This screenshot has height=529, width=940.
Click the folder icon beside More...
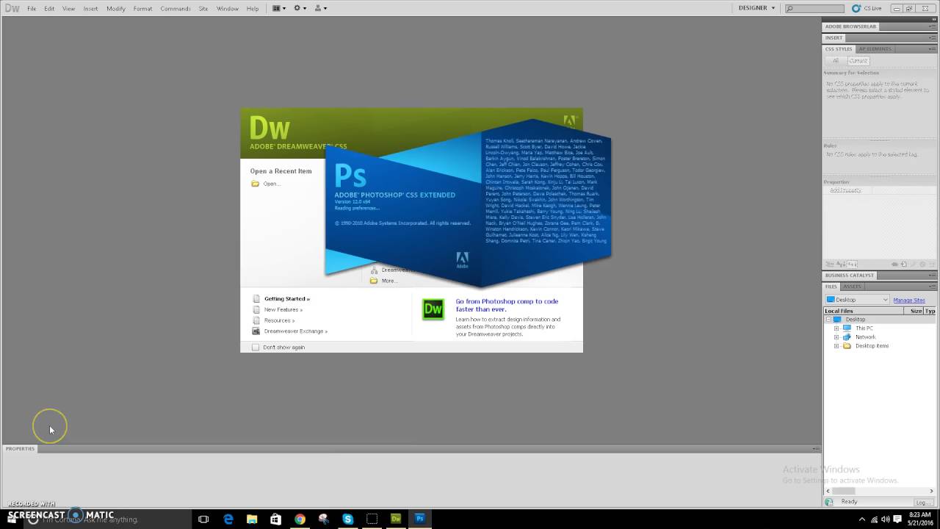[x=374, y=281]
